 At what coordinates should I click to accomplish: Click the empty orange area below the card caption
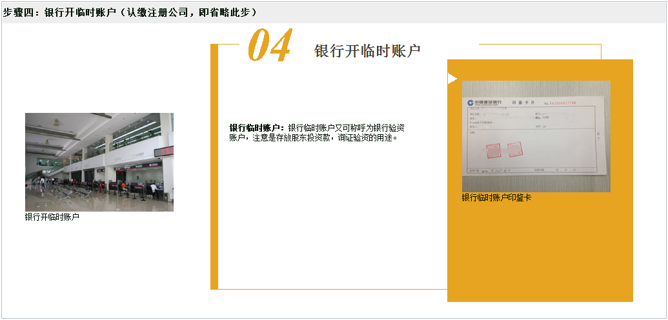coord(540,252)
